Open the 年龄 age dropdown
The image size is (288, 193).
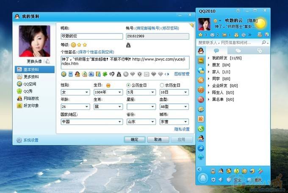[75, 107]
